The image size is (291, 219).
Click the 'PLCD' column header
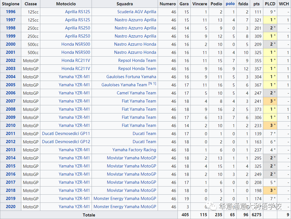(x=270, y=4)
